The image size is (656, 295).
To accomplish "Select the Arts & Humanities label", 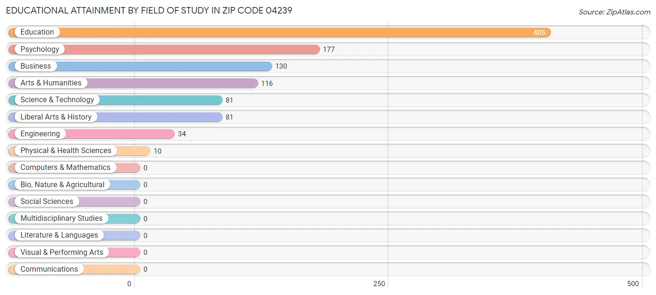I will pyautogui.click(x=51, y=83).
